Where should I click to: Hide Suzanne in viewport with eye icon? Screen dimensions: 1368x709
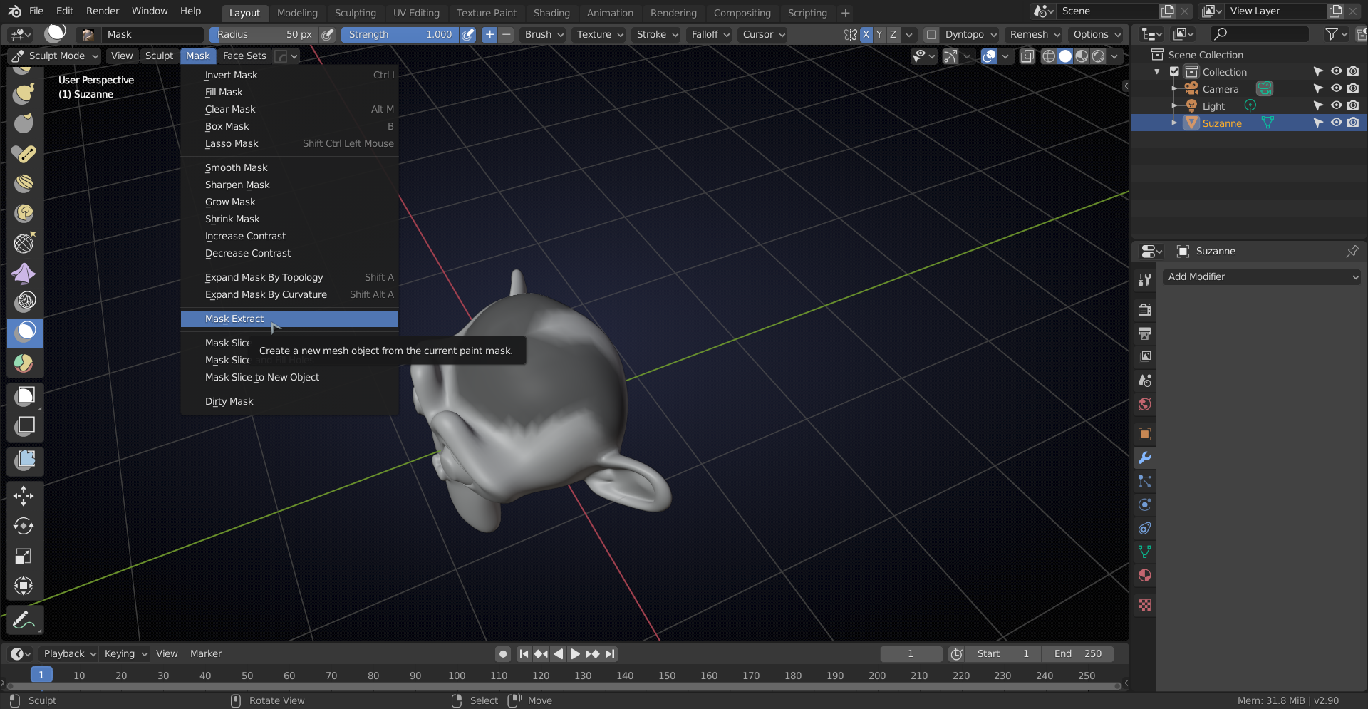pos(1336,123)
